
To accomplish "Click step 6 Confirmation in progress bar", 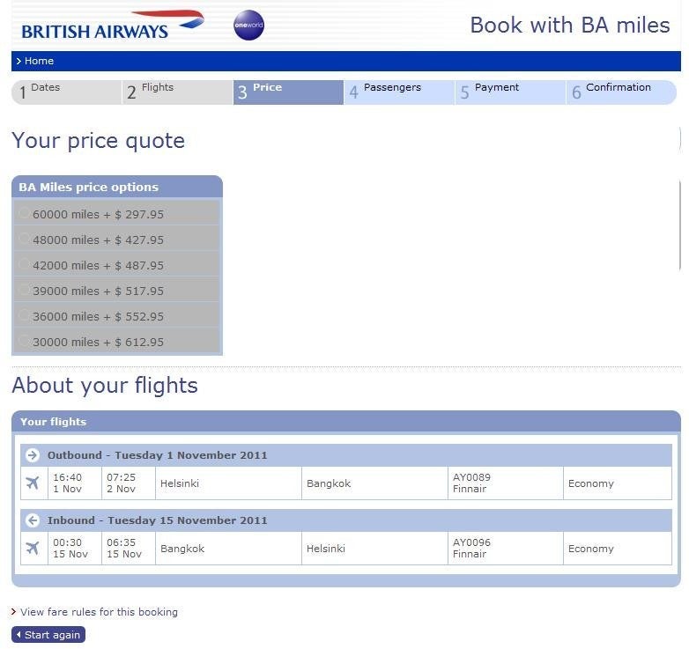I will (620, 92).
